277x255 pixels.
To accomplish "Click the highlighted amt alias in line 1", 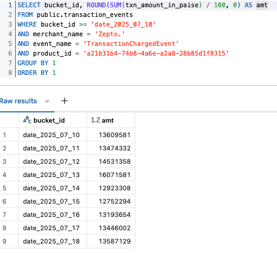I will pyautogui.click(x=262, y=5).
